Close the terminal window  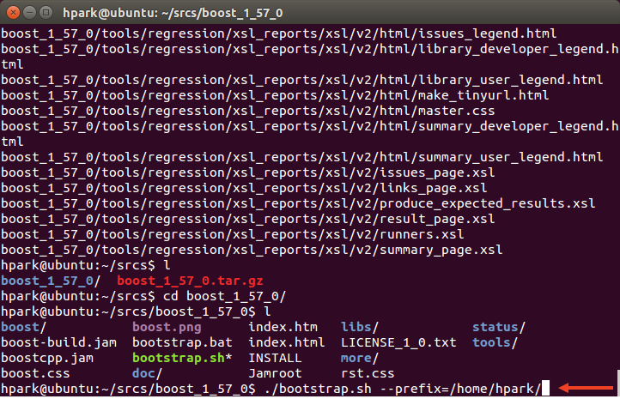click(x=13, y=13)
